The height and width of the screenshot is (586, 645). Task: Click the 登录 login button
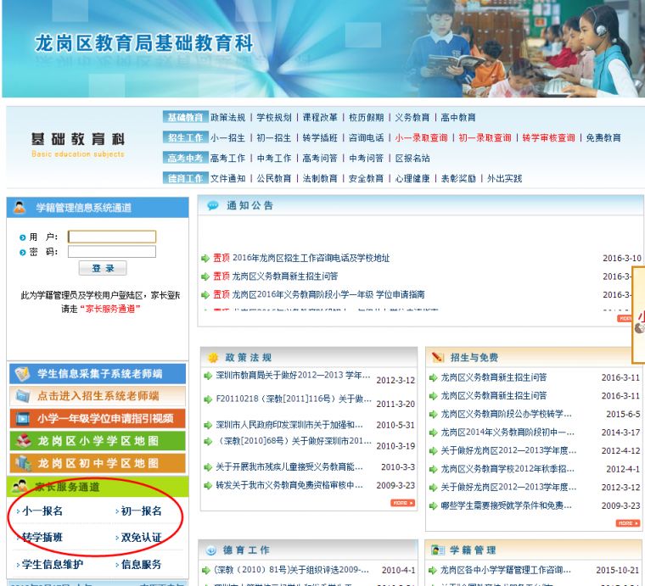coord(103,268)
